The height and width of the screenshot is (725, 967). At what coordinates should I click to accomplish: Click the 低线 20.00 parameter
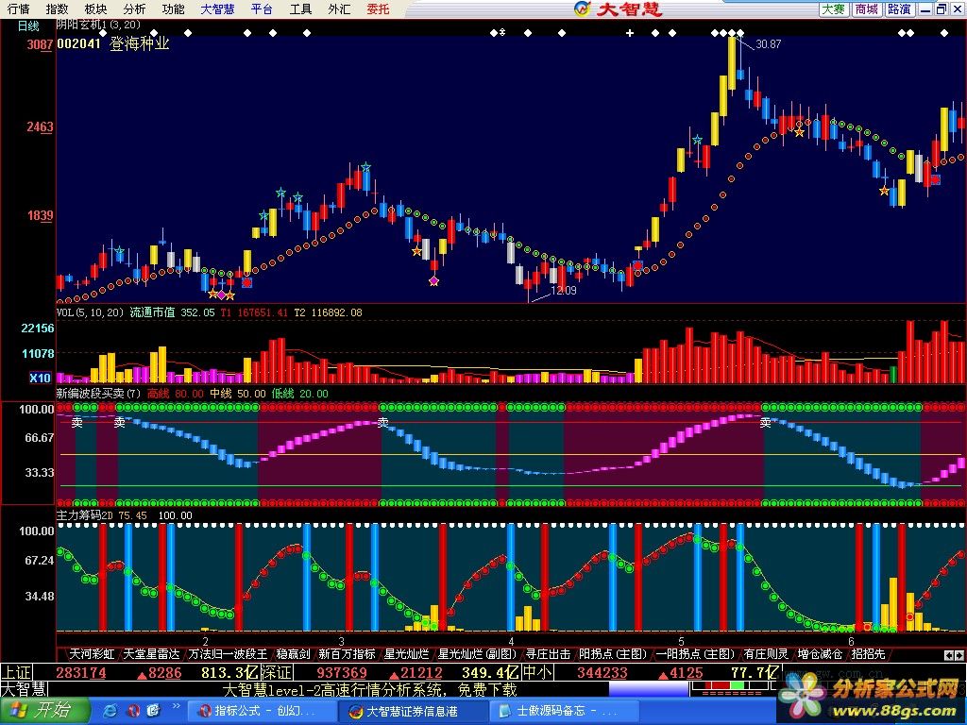tap(299, 394)
